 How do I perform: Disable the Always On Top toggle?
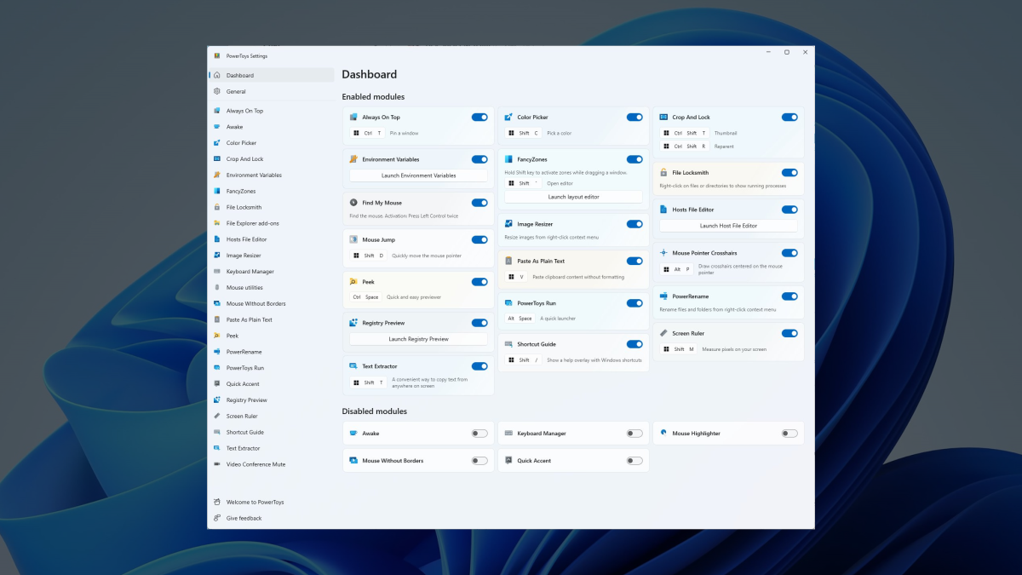coord(479,117)
